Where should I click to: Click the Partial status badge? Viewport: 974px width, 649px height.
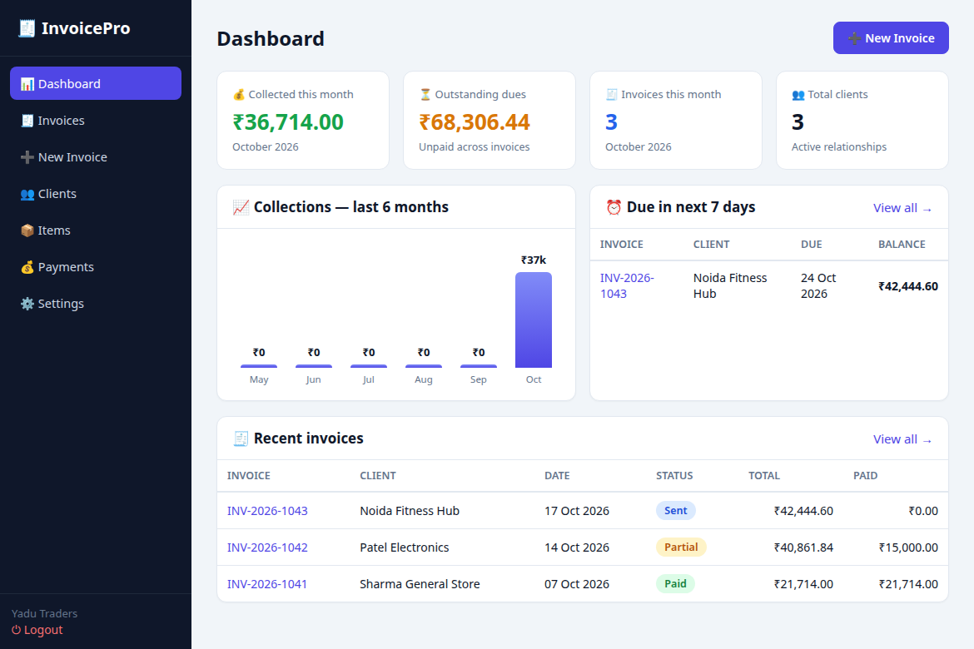(682, 547)
